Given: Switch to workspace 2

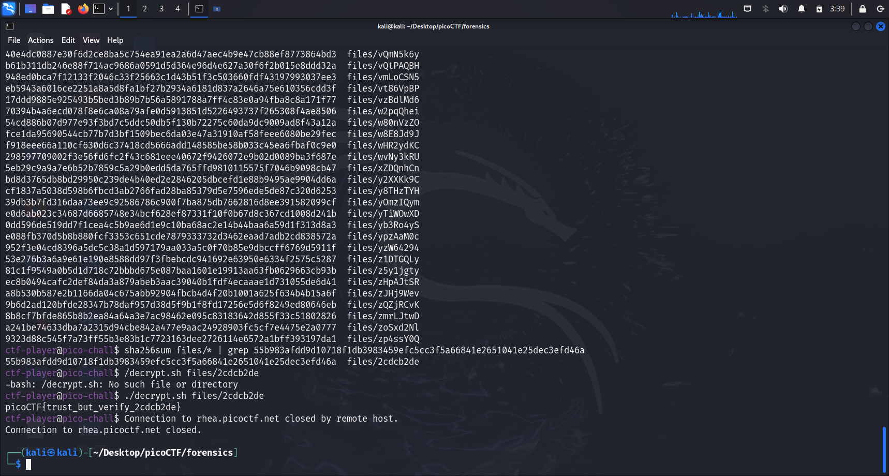Looking at the screenshot, I should point(145,9).
